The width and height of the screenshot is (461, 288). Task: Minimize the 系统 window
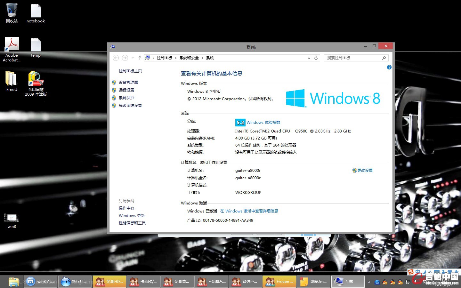[x=366, y=46]
